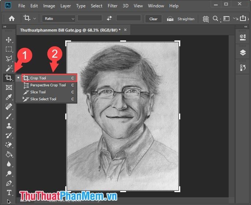Viewport: 251px width, 205px height.
Task: Select the Spot Healing Brush tool
Action: coord(9,107)
